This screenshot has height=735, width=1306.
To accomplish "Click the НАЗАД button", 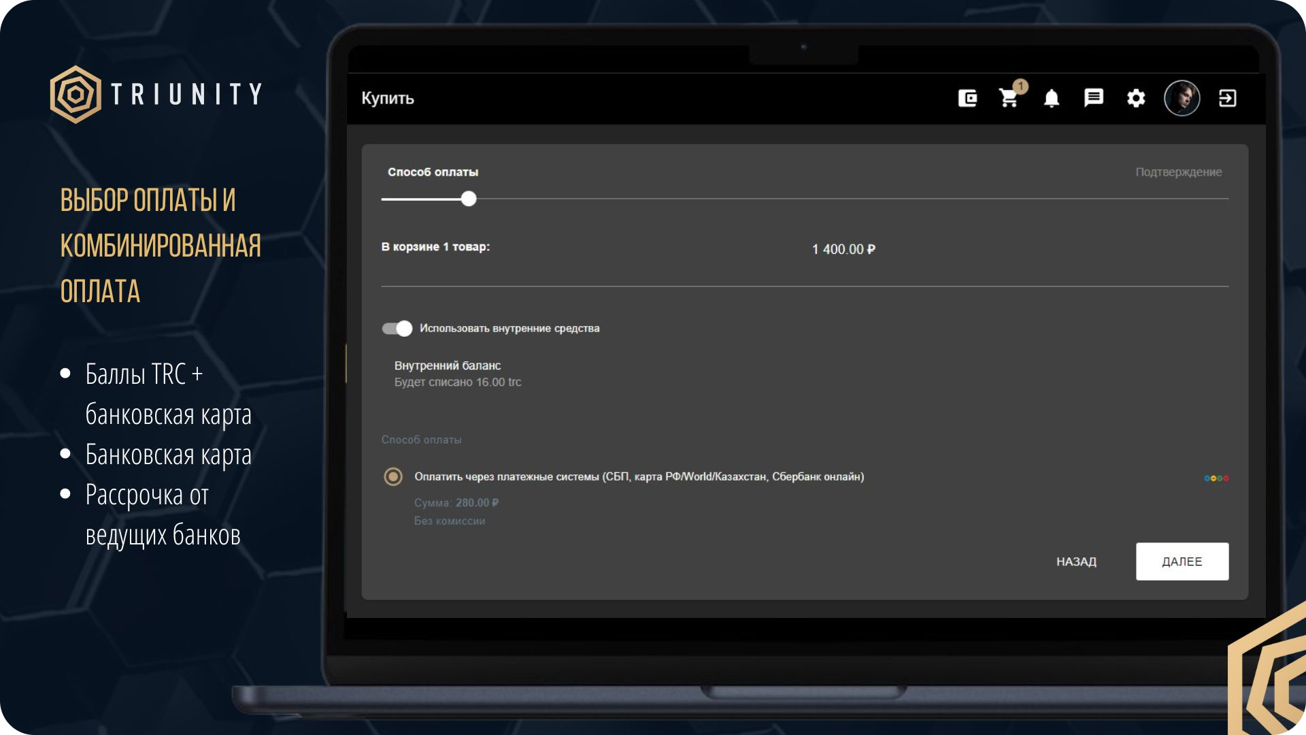I will pyautogui.click(x=1076, y=561).
